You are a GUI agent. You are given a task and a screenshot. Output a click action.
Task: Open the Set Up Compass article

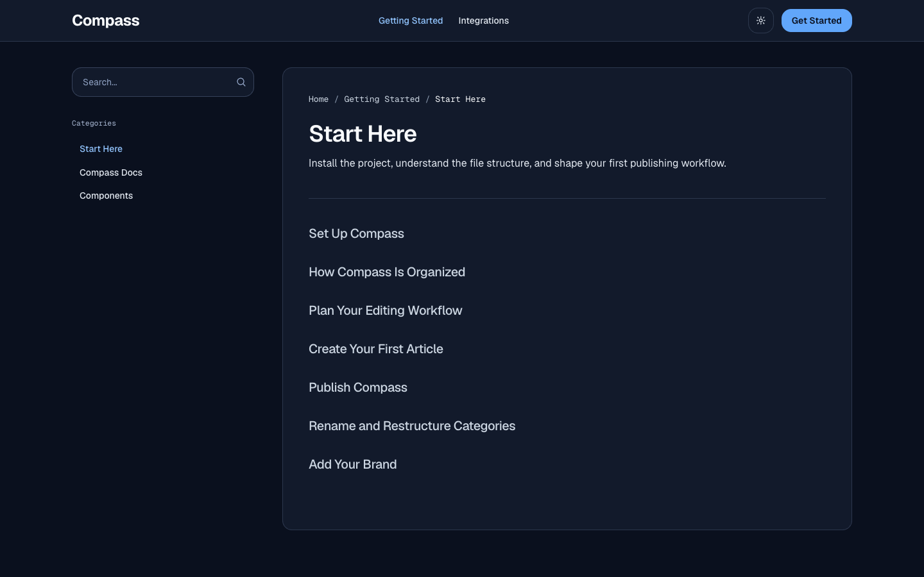tap(356, 233)
